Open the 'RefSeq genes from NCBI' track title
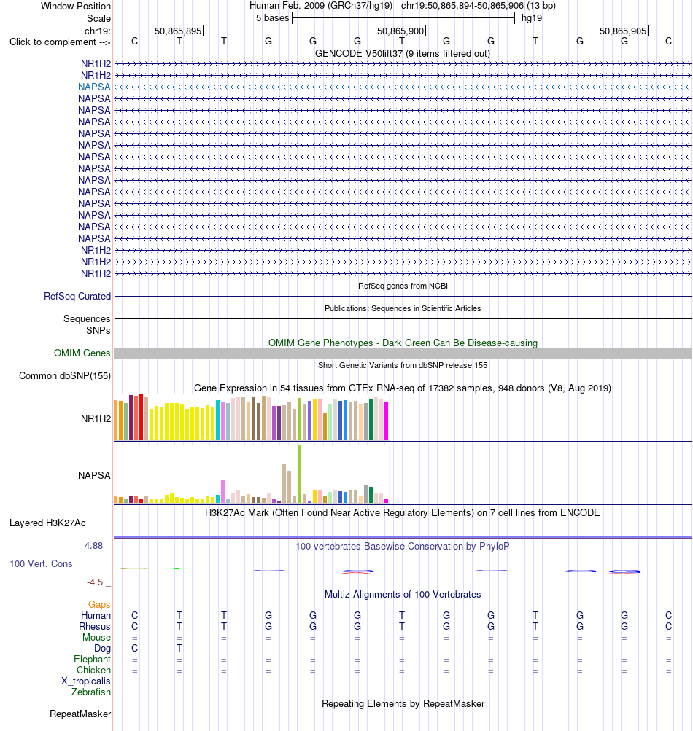This screenshot has height=731, width=693. 403,286
